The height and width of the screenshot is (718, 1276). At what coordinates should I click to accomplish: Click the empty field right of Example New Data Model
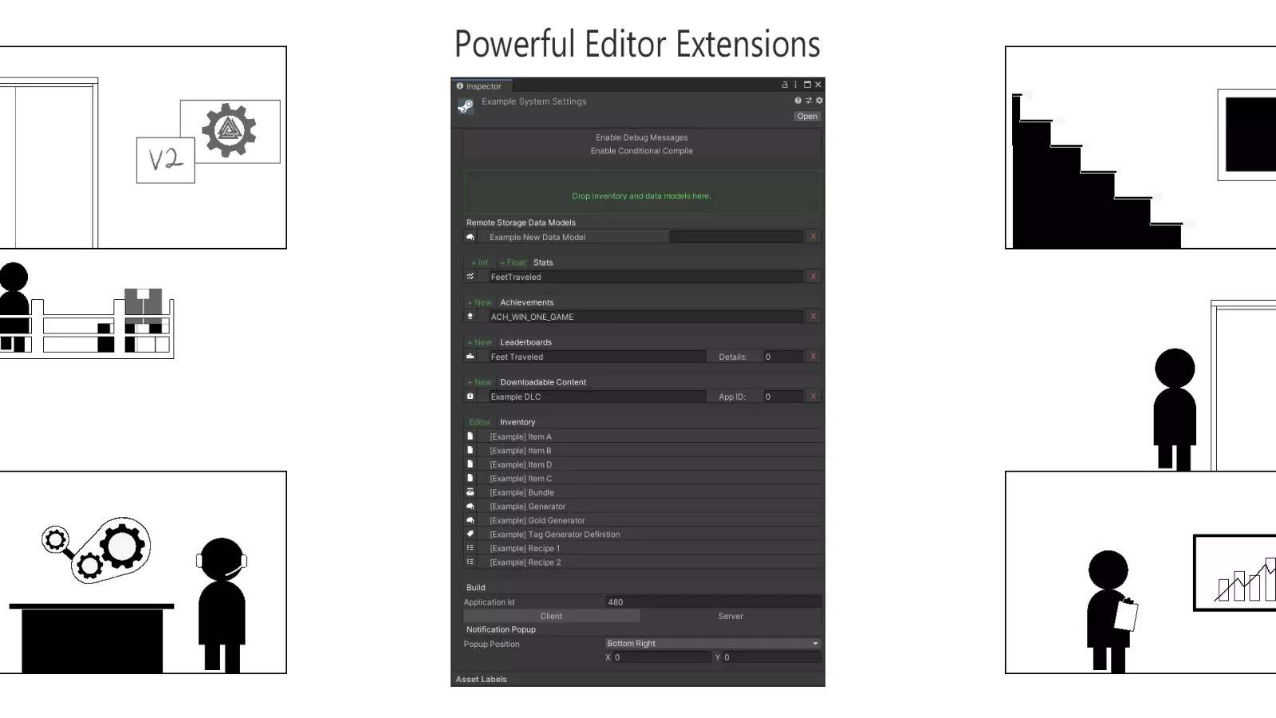(736, 237)
